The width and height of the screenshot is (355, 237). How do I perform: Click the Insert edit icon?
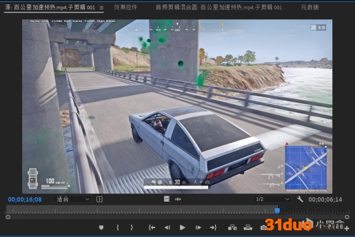[x=232, y=228]
